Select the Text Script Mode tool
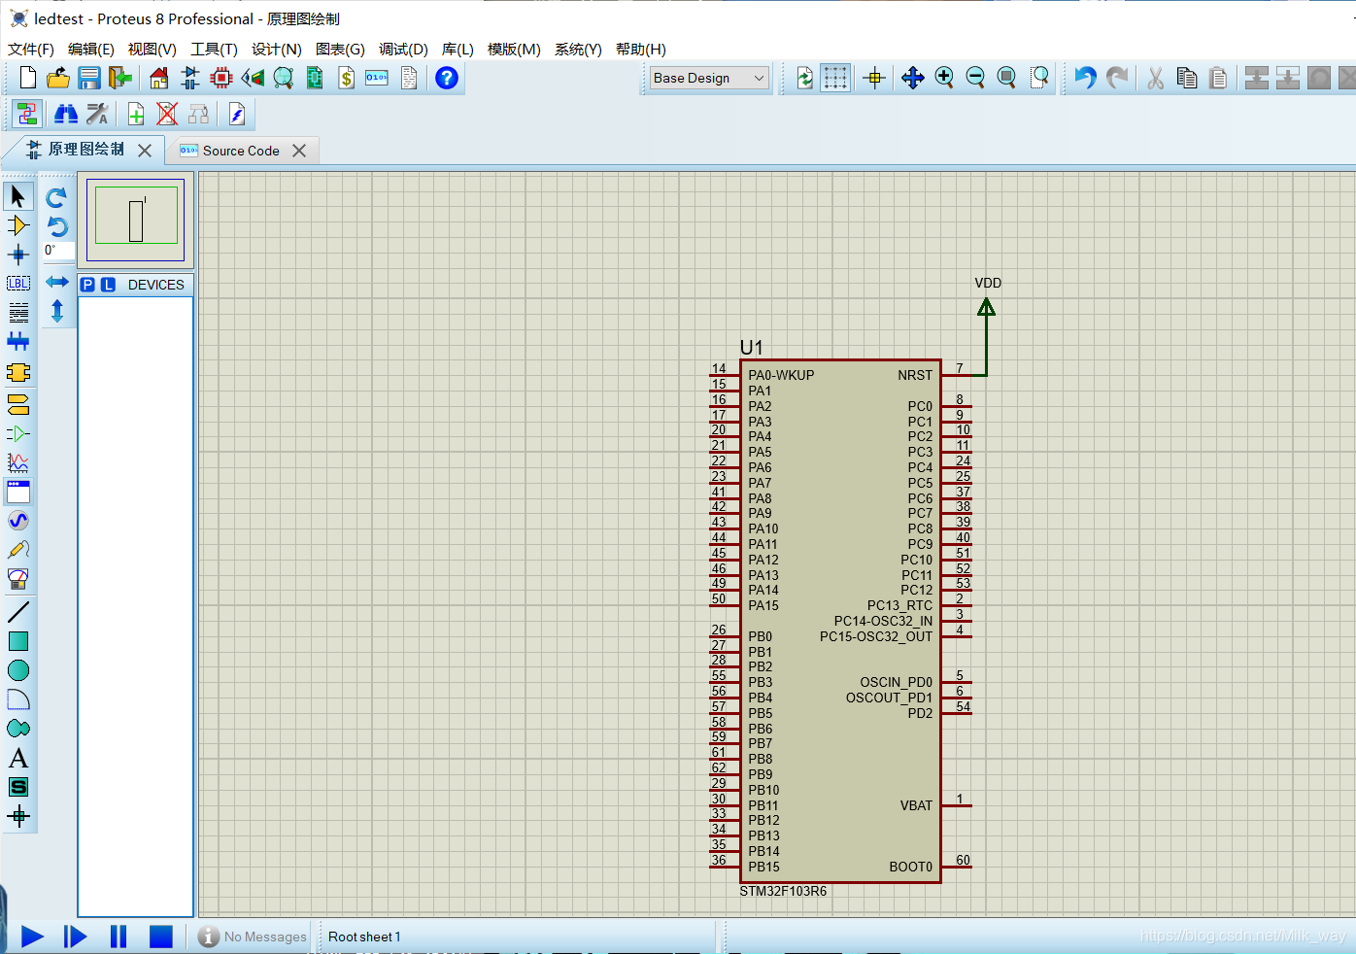Viewport: 1356px width, 954px height. click(x=17, y=313)
